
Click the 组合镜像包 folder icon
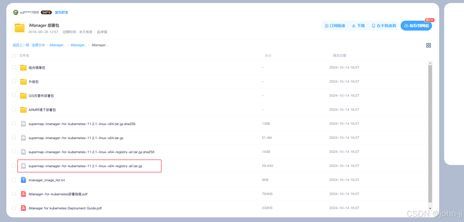[x=23, y=67]
